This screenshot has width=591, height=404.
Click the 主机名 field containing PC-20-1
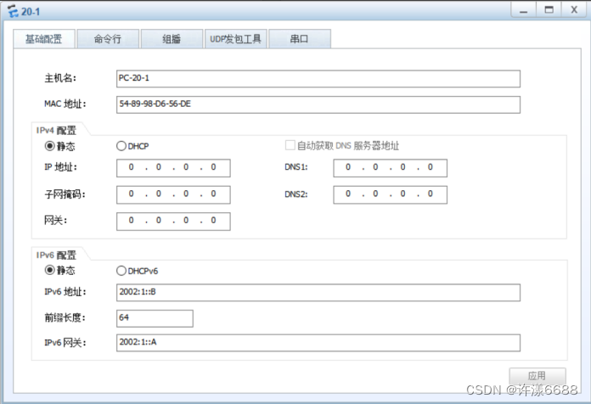click(x=318, y=79)
